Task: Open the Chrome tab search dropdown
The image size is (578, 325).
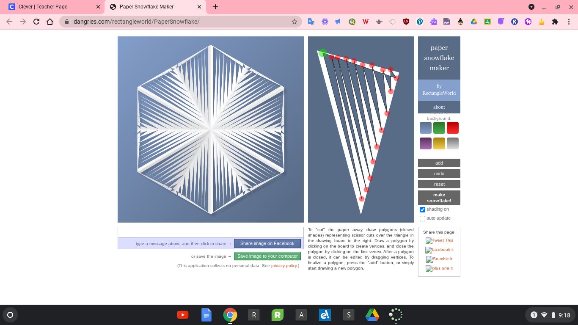Action: click(531, 7)
